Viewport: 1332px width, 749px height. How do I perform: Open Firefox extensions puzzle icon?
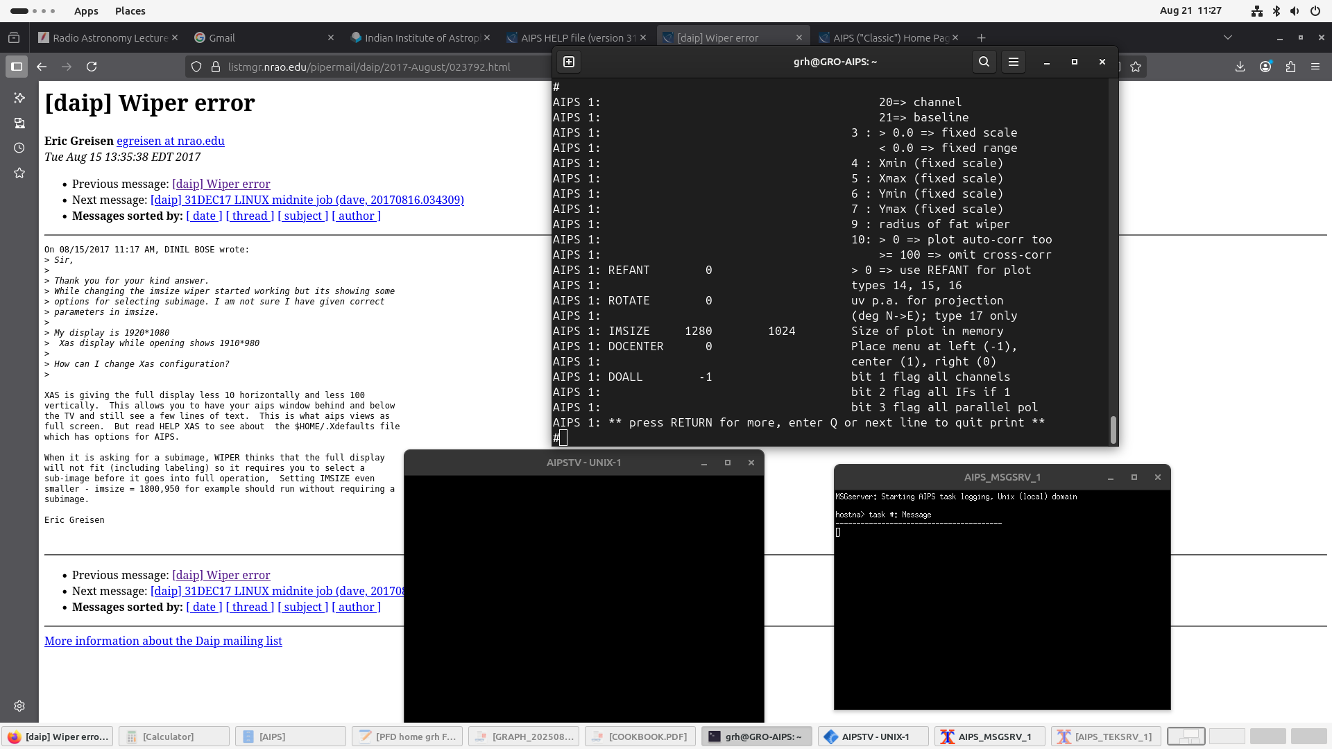click(1290, 67)
